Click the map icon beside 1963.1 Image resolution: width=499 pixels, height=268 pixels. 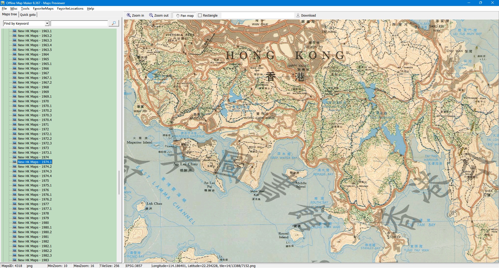point(15,31)
